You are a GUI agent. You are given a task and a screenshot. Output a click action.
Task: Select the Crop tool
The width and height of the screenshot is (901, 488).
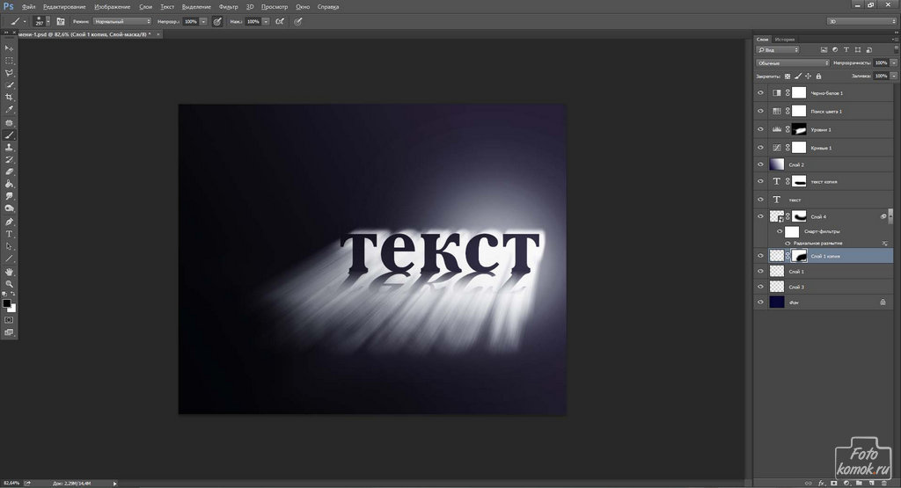pos(9,97)
